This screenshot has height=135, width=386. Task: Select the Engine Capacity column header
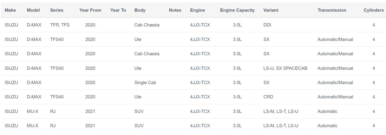[x=237, y=10]
